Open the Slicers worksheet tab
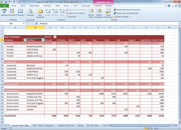This screenshot has height=130, width=181. (80, 125)
